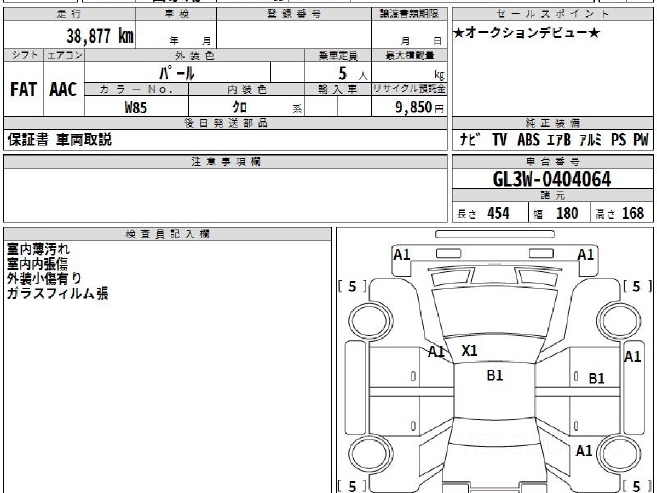Screen dimensions: 657x493
Task: Select the FAT shift value
Action: click(x=24, y=90)
